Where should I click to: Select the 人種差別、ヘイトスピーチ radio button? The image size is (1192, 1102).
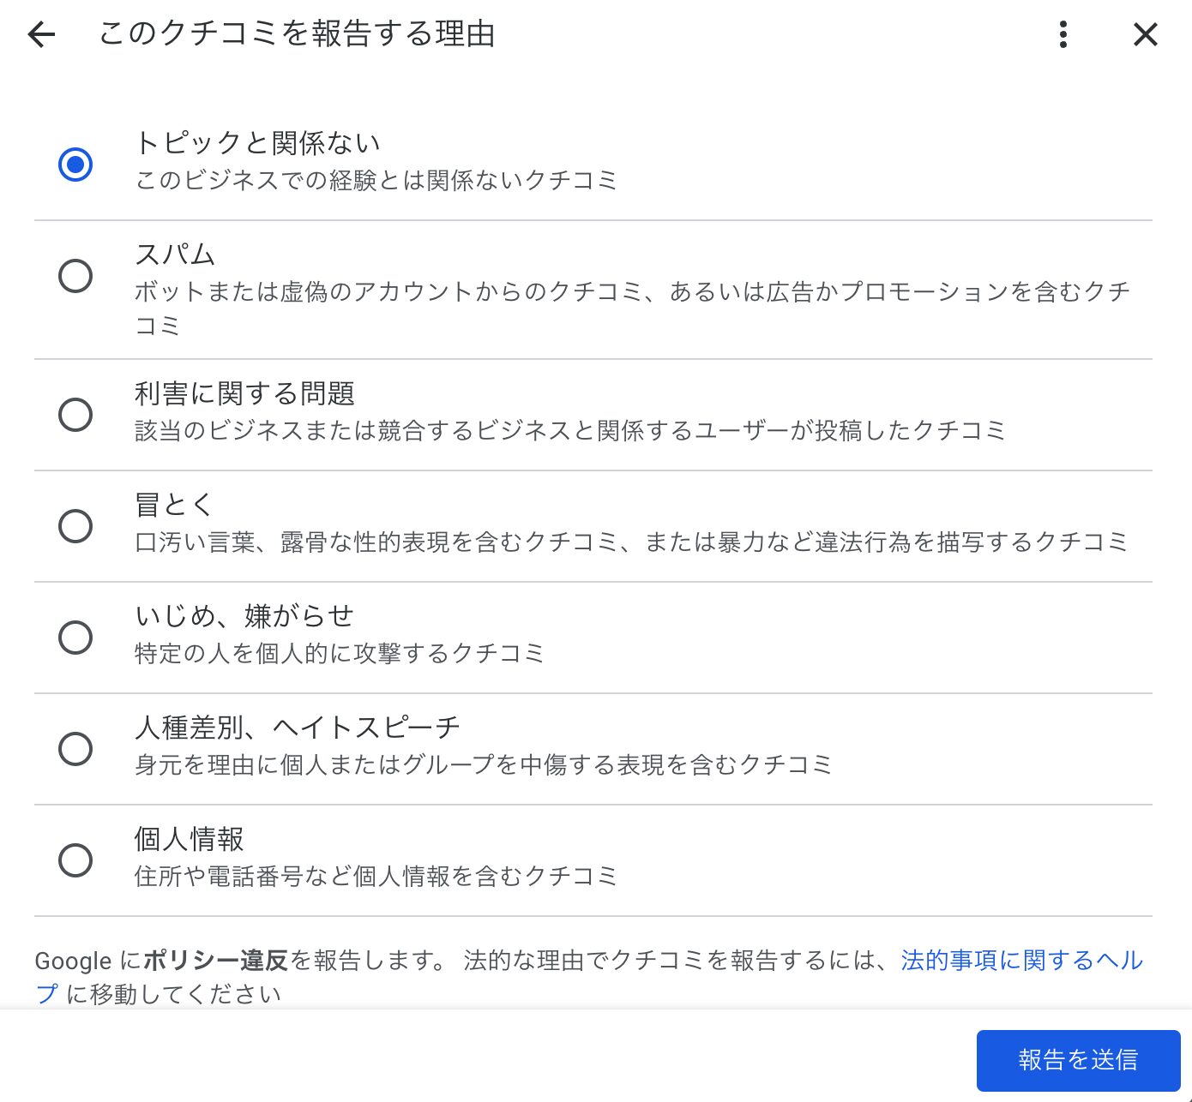pyautogui.click(x=75, y=748)
